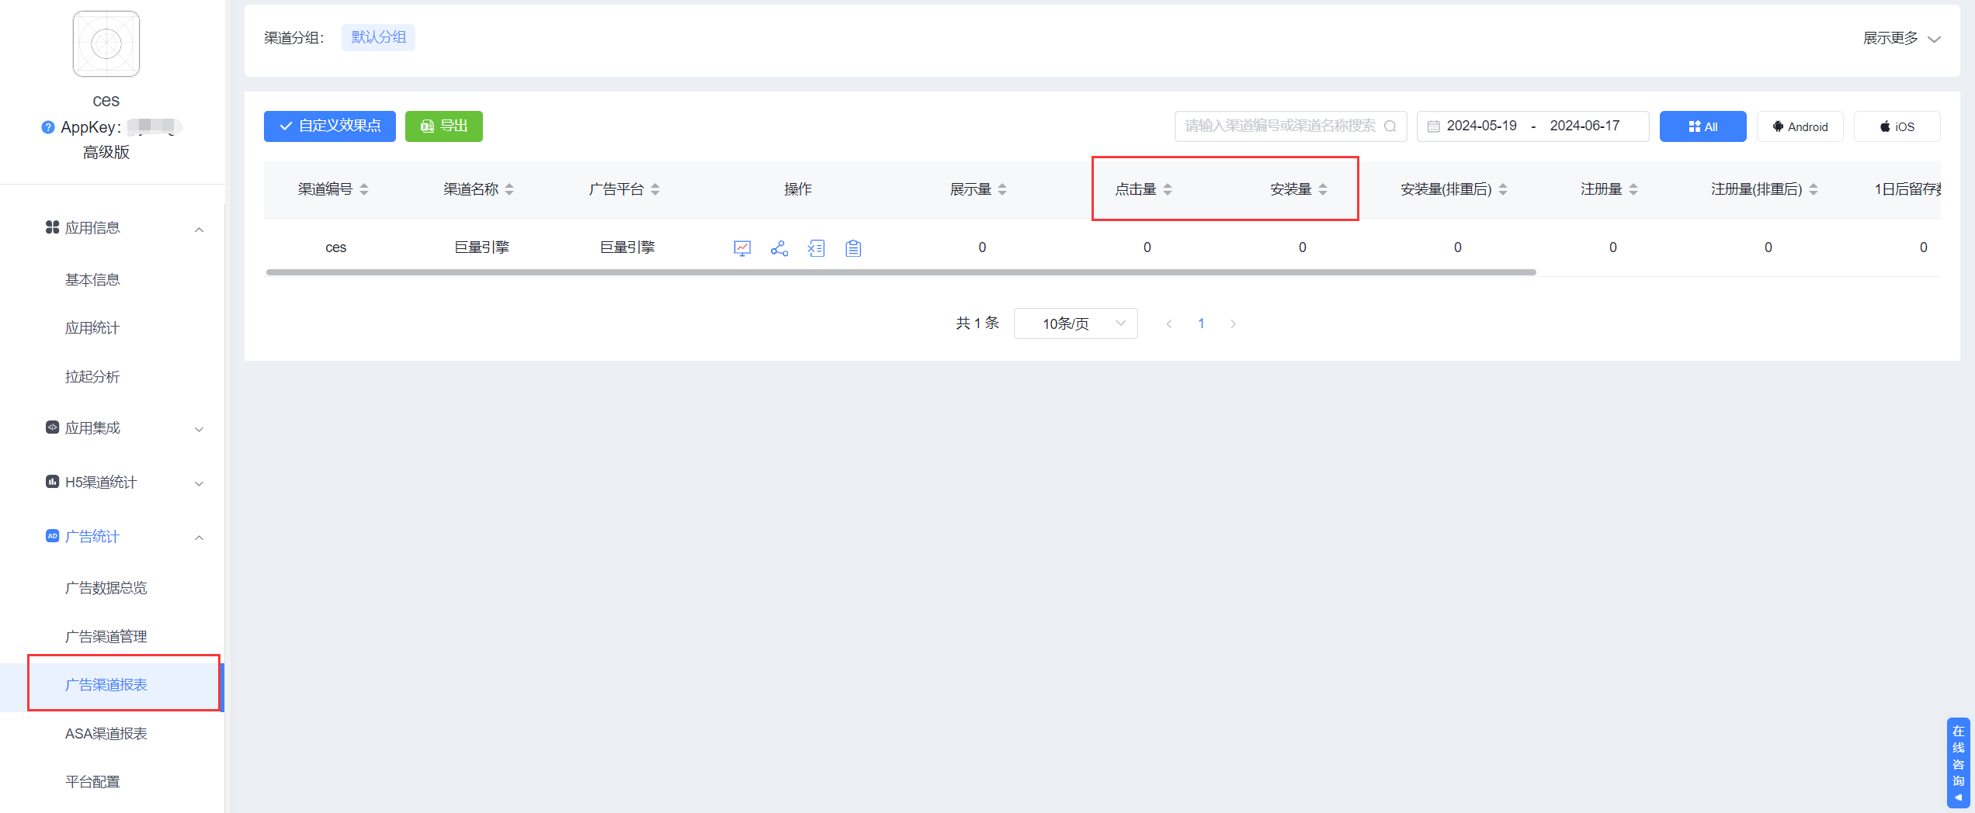Click the sort arrows next to 安装量
Screen dimensions: 1975x813
pyautogui.click(x=1323, y=189)
